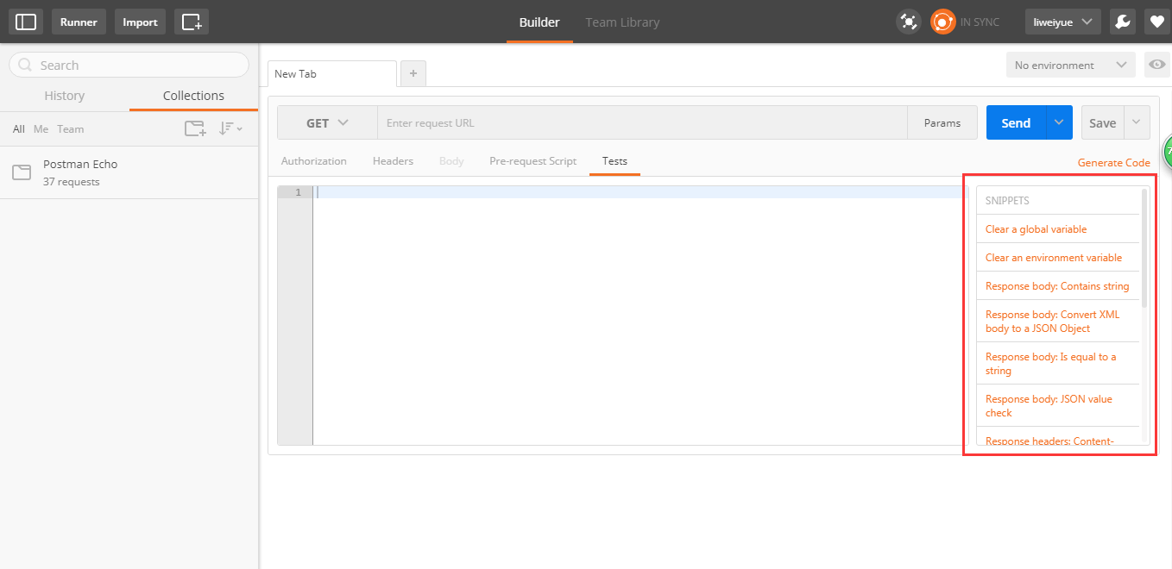Open the No environment dropdown
Viewport: 1172px width, 569px height.
[1071, 65]
